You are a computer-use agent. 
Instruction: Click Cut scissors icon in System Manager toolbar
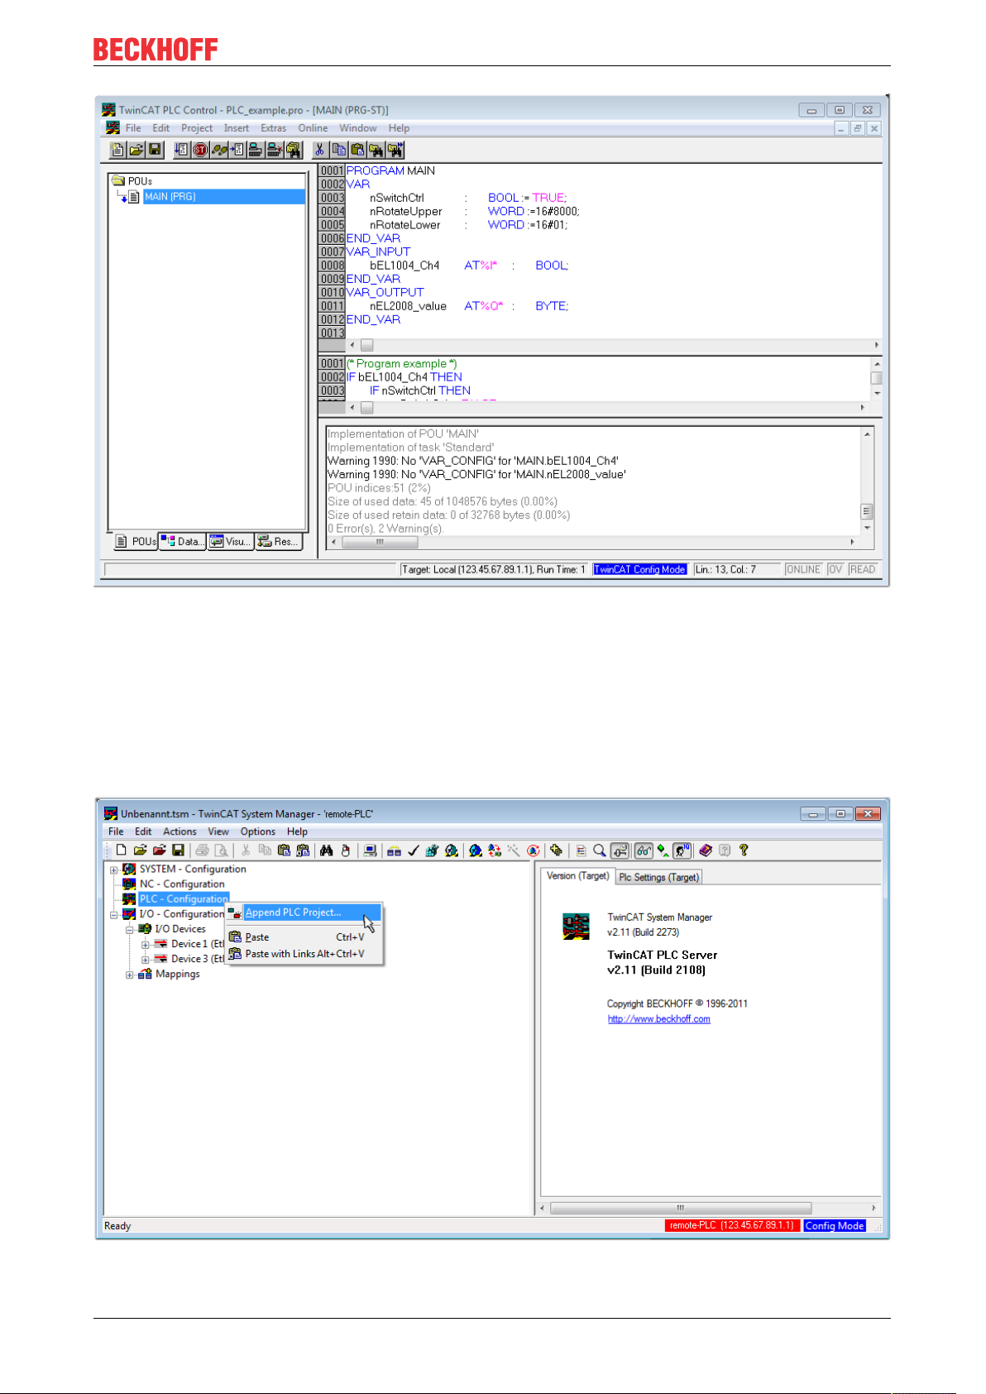pyautogui.click(x=246, y=850)
